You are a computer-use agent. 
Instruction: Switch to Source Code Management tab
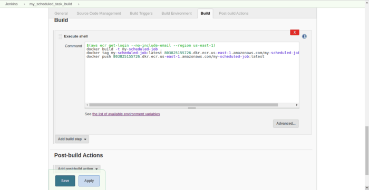pyautogui.click(x=99, y=13)
